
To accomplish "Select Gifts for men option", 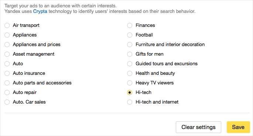I will [x=130, y=54].
